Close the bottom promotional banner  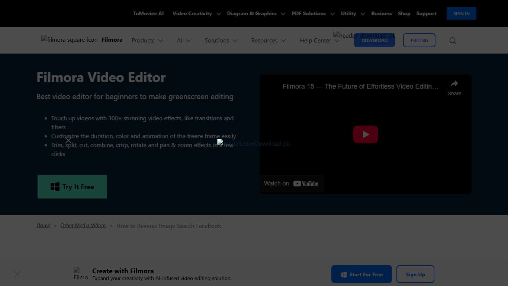click(x=17, y=274)
